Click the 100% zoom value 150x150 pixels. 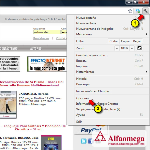point(124,48)
